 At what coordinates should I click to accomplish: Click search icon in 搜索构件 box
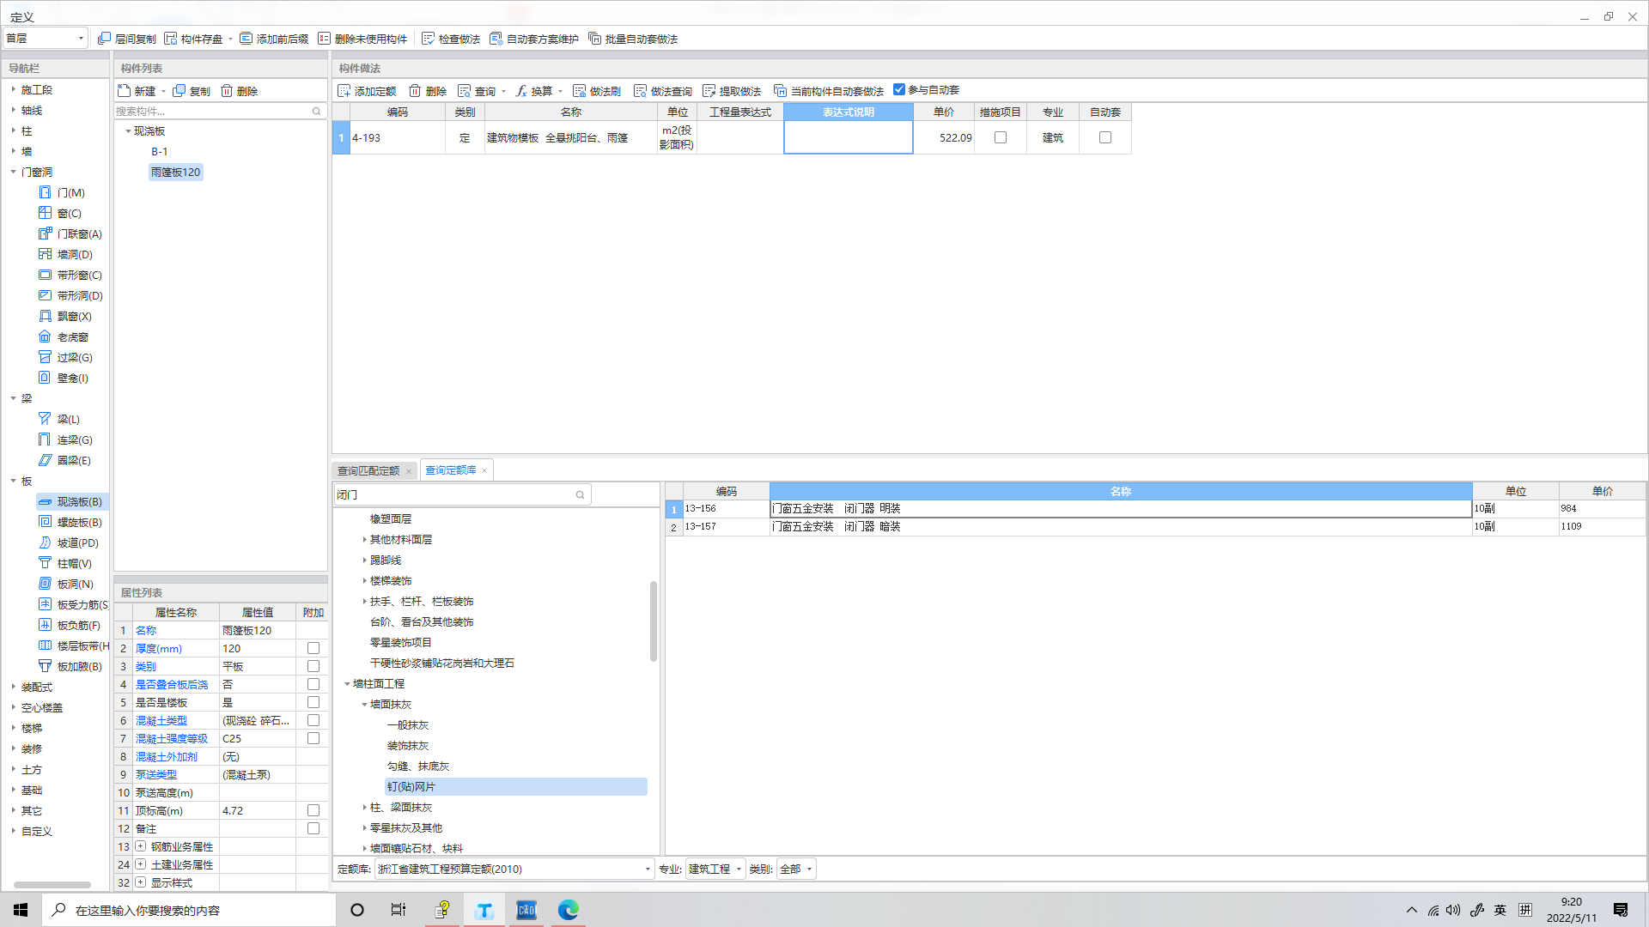(316, 112)
